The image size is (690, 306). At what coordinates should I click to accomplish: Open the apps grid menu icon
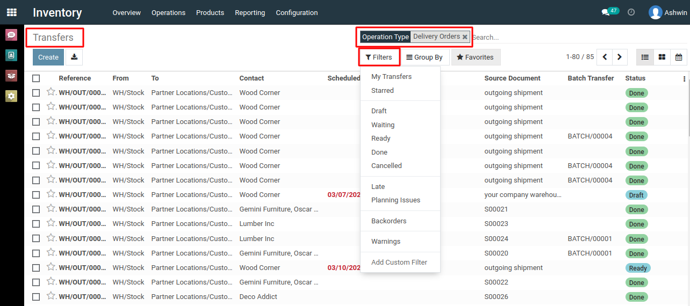click(12, 12)
